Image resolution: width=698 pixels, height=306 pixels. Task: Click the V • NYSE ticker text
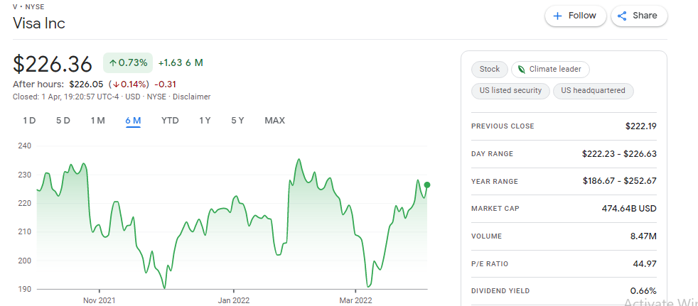[28, 6]
